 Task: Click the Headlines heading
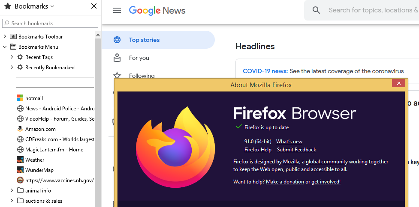coord(255,46)
